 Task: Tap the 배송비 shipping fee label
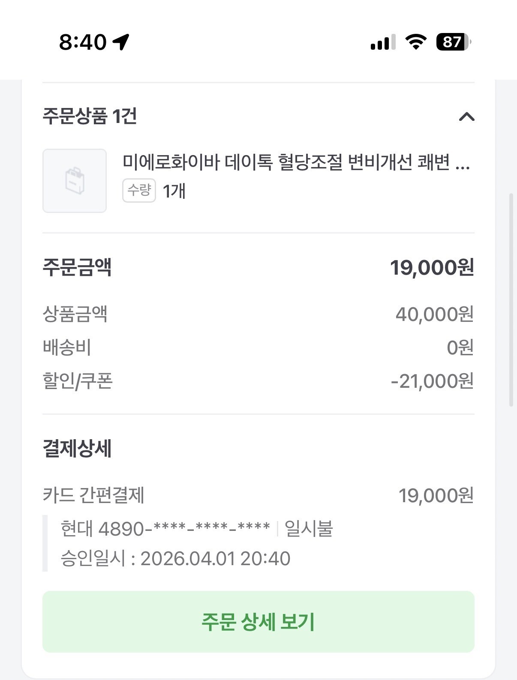(67, 347)
